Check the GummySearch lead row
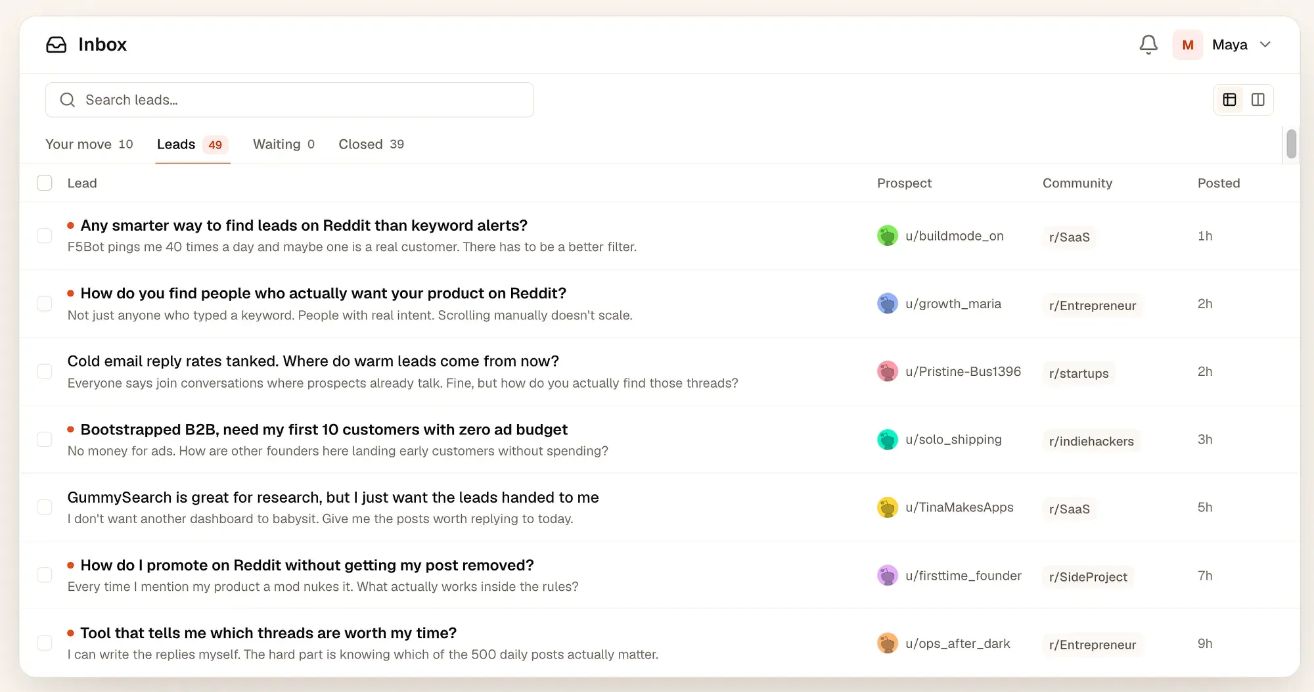The image size is (1314, 692). coord(45,507)
